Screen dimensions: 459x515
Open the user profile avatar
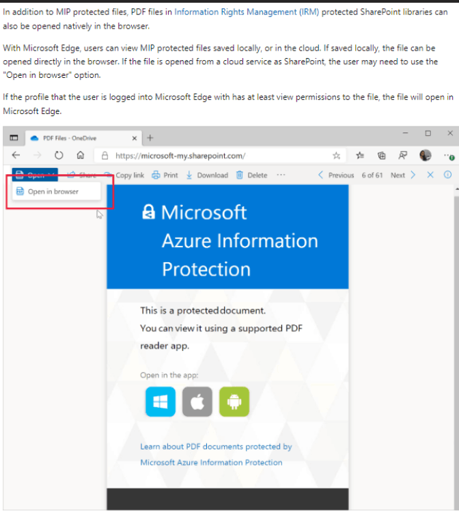425,155
